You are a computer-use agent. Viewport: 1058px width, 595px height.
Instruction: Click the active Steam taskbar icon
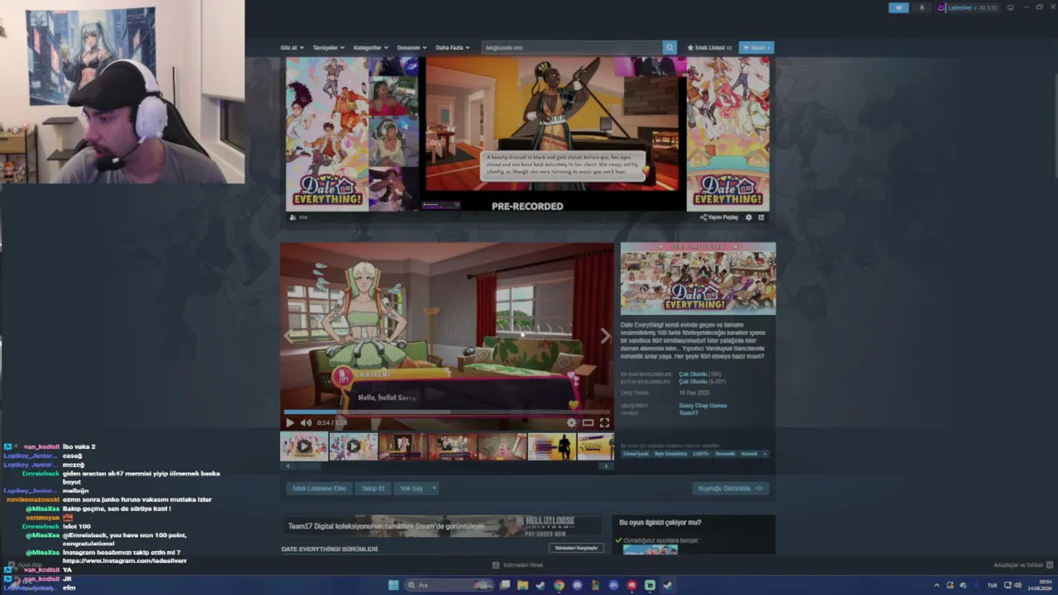668,585
